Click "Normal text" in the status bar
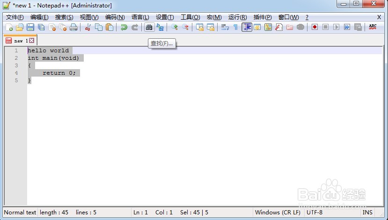This screenshot has width=388, height=220. click(x=20, y=213)
